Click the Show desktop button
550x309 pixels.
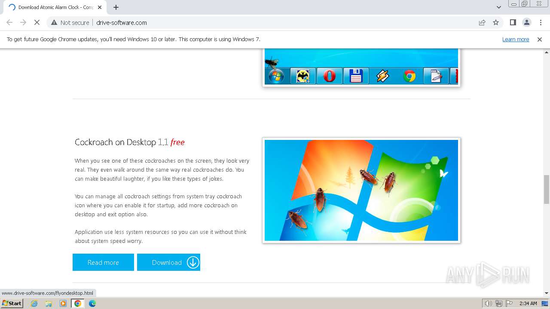tap(545, 303)
